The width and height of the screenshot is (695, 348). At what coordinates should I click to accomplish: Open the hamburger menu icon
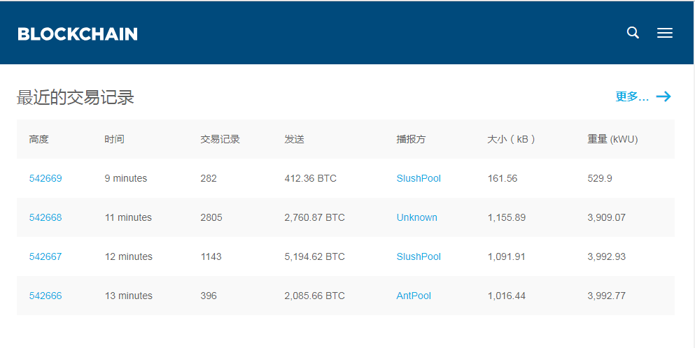pos(664,33)
